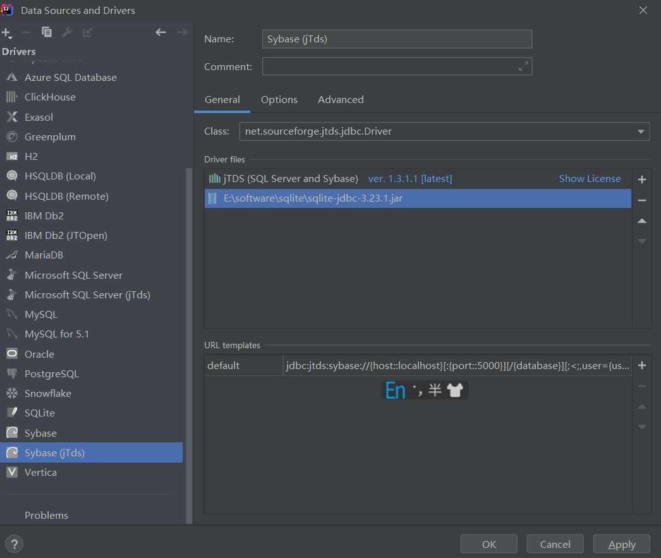661x558 pixels.
Task: Toggle the half-width 半 input mode icon
Action: pos(435,390)
